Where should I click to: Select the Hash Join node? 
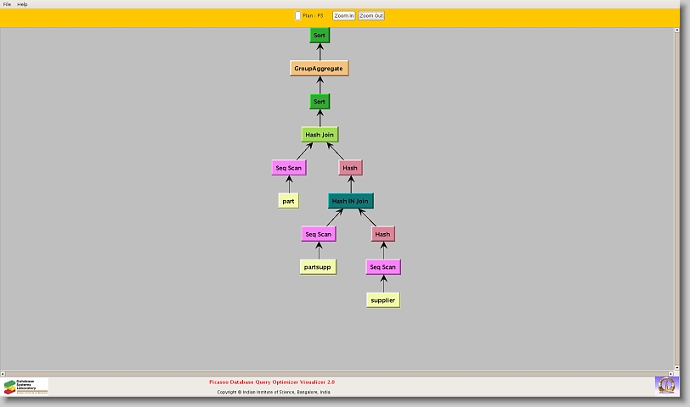click(x=320, y=135)
